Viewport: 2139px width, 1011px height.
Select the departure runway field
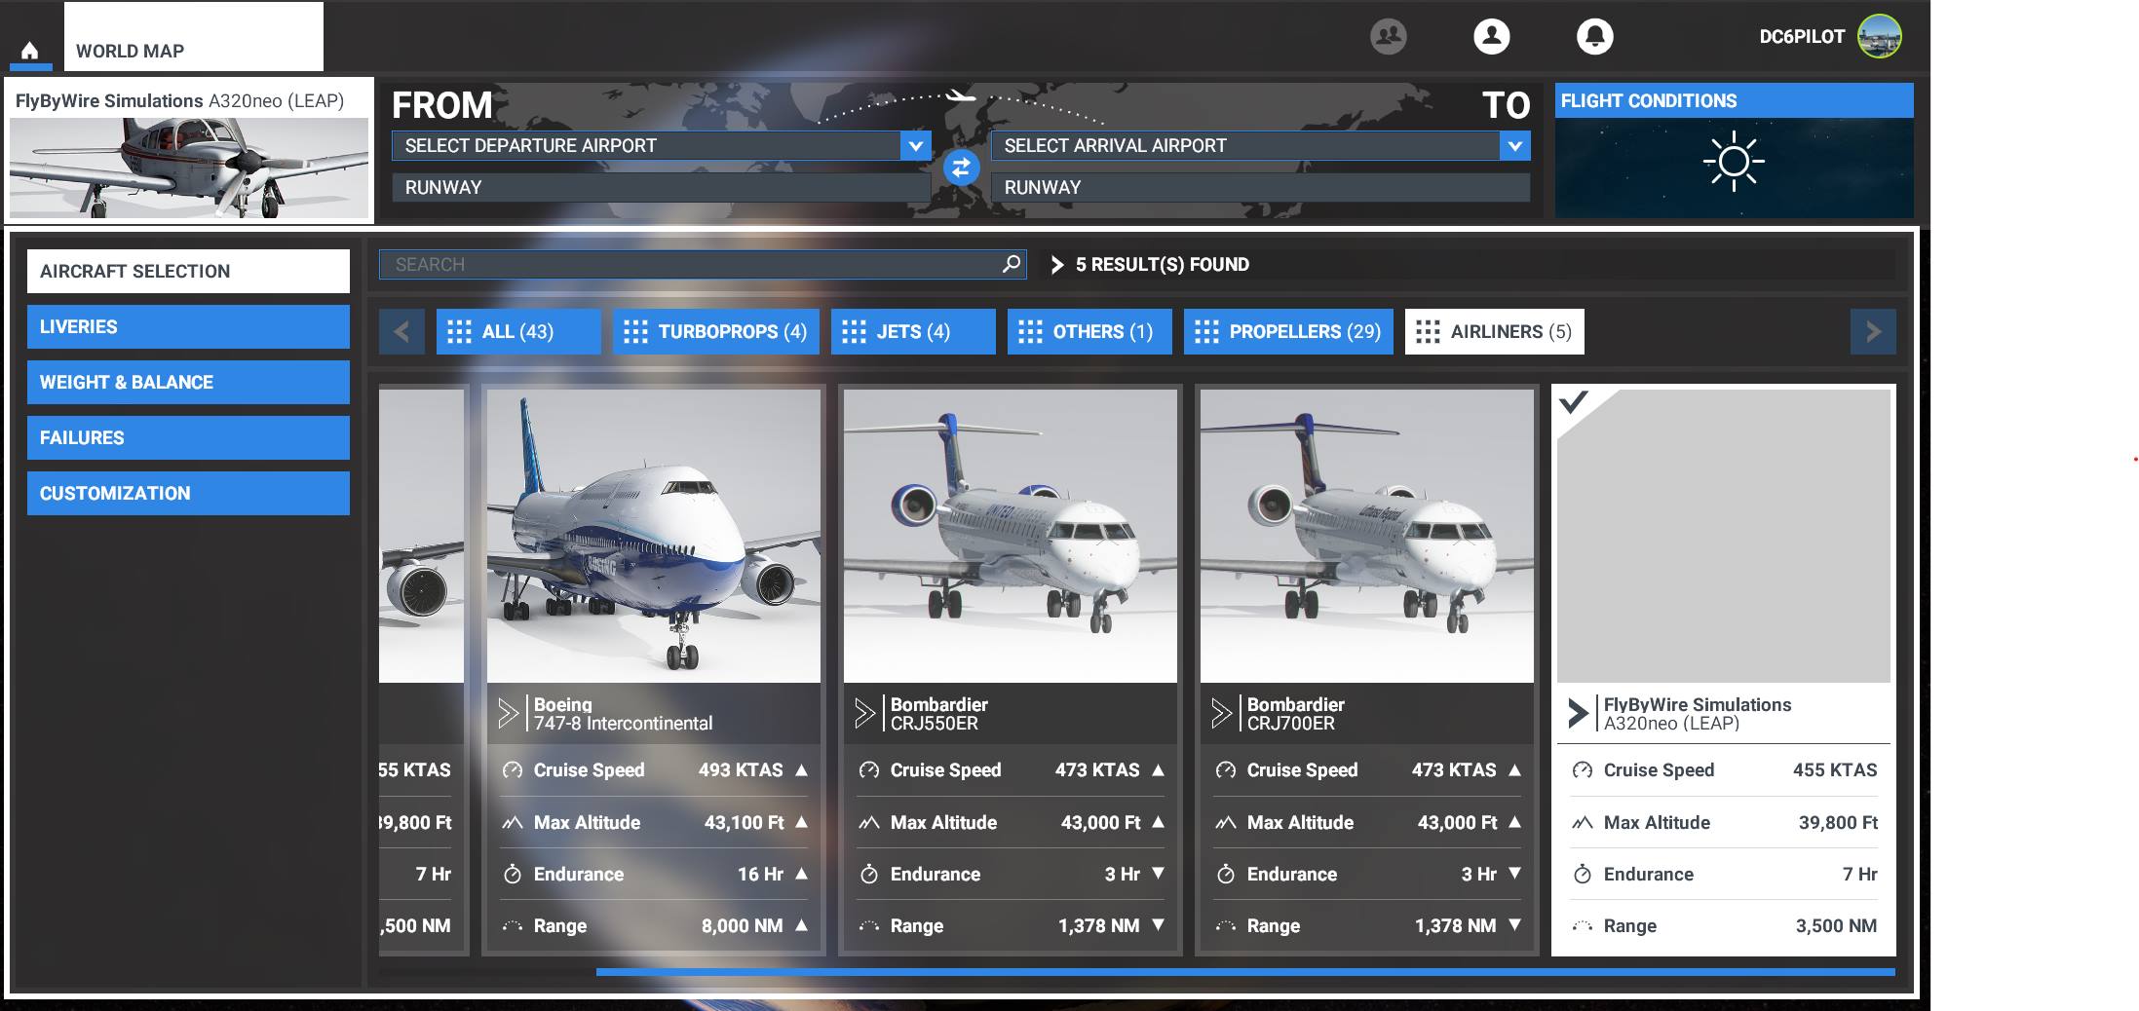(x=661, y=188)
